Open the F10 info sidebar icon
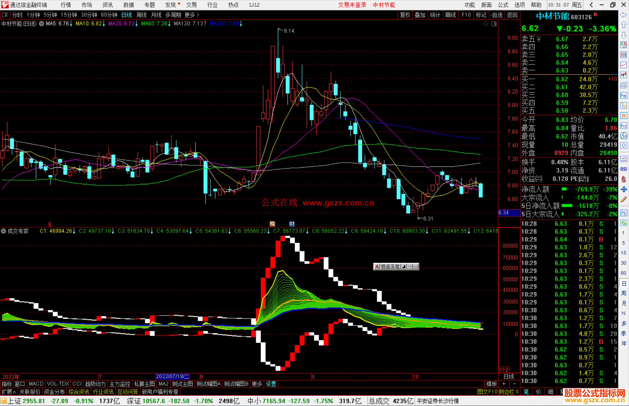 [x=623, y=95]
